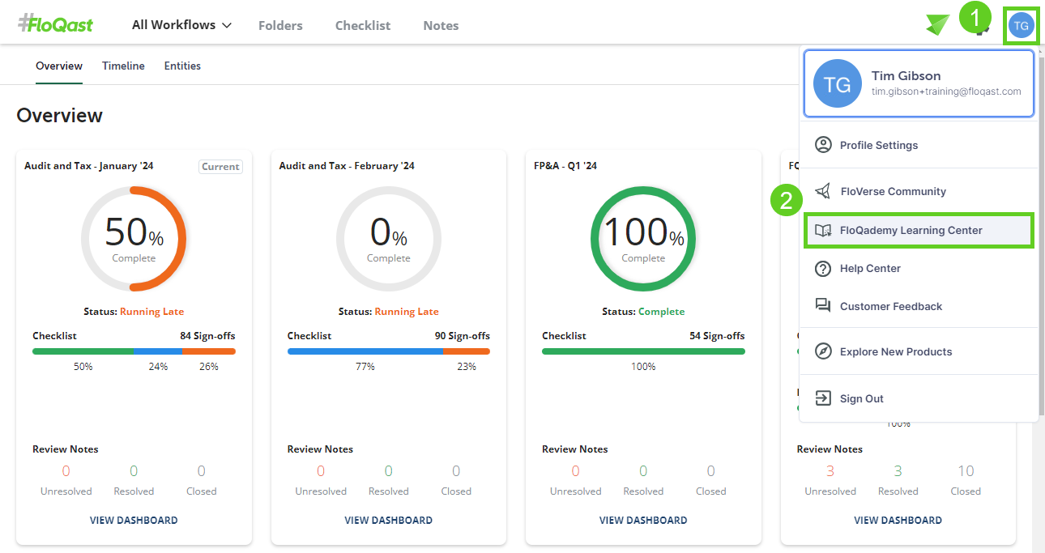Click Resolved count on the FP&A card
The width and height of the screenshot is (1045, 553).
[643, 471]
